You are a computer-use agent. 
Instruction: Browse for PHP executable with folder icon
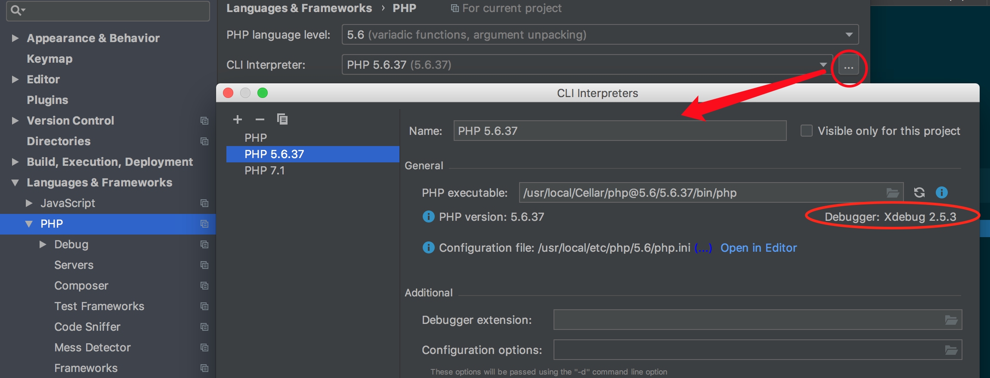point(892,193)
